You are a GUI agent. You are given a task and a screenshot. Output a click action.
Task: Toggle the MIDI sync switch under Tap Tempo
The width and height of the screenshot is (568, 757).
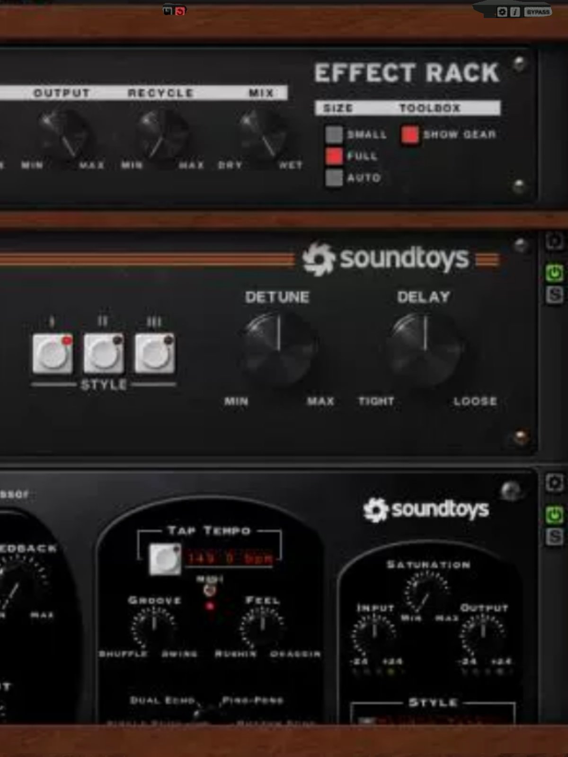(x=209, y=590)
